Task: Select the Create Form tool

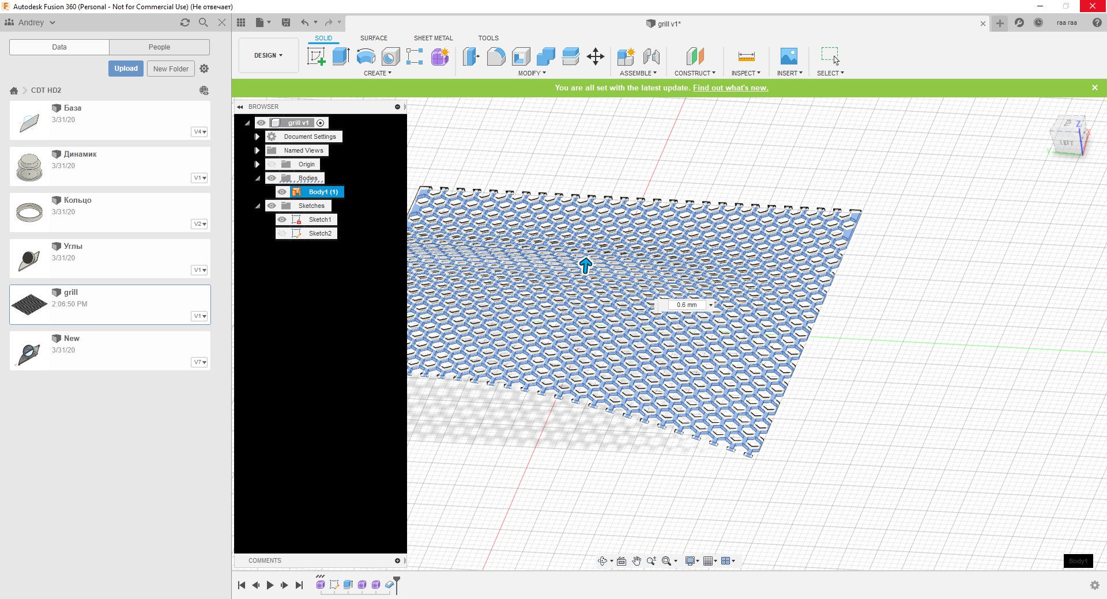Action: click(440, 56)
